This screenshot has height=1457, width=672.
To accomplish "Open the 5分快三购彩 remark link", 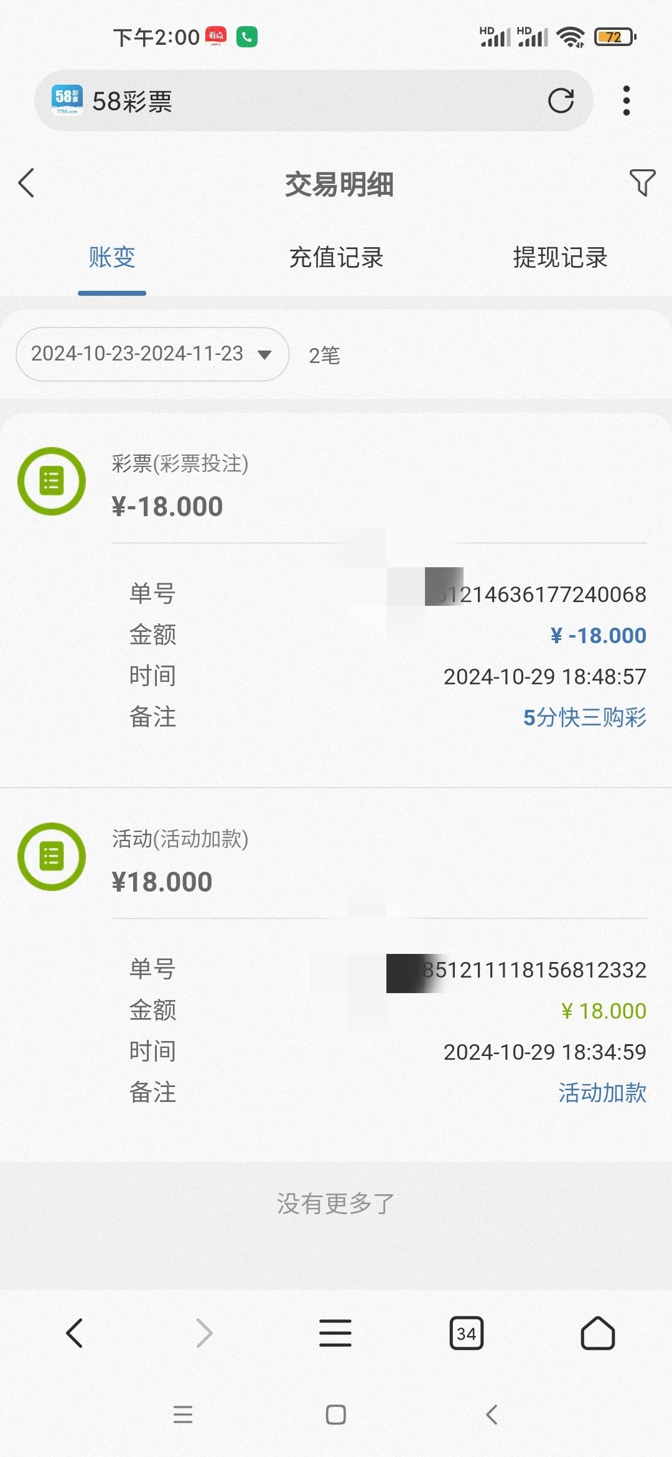I will 584,717.
